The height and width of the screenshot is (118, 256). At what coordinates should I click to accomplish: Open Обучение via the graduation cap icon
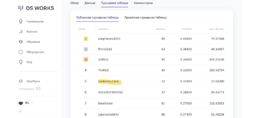pyautogui.click(x=21, y=42)
